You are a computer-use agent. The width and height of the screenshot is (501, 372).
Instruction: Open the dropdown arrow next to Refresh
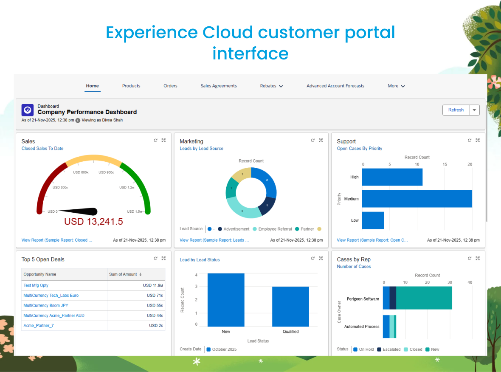tap(474, 110)
